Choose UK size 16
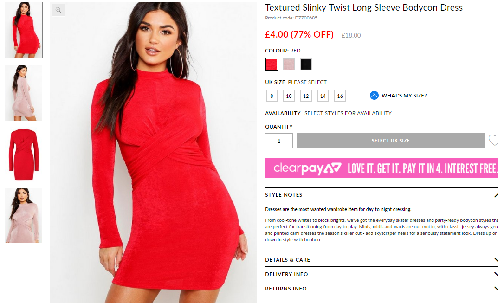498x303 pixels. (340, 96)
